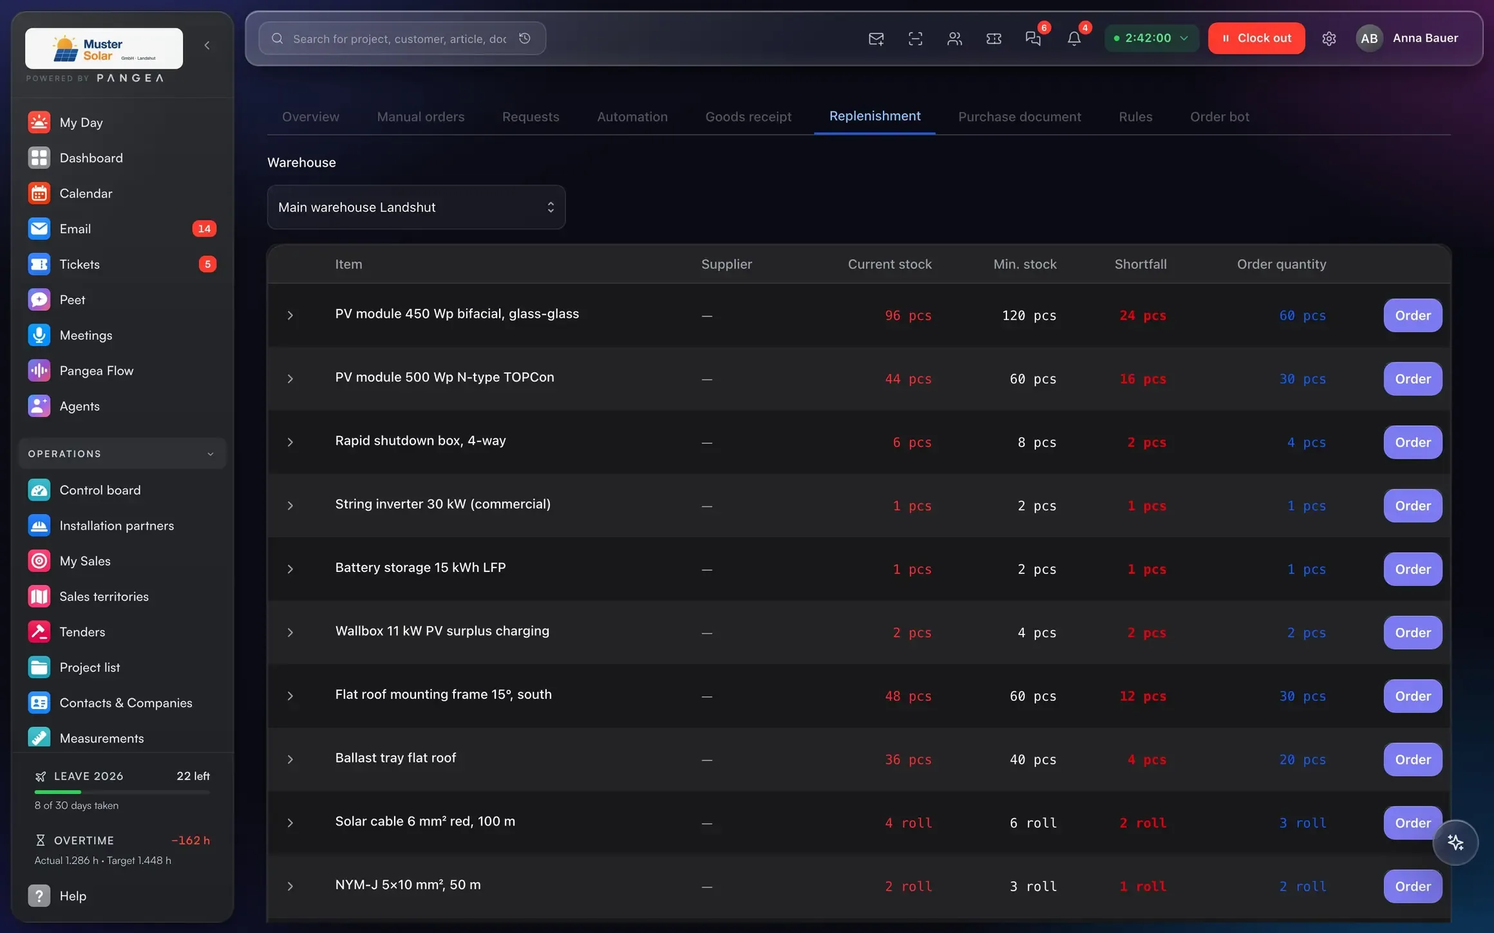Click the Clock out button
The image size is (1494, 933).
(x=1256, y=38)
